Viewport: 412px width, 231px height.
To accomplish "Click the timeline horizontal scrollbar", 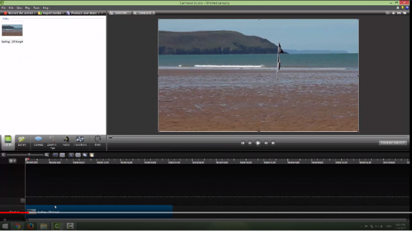I will (x=217, y=220).
